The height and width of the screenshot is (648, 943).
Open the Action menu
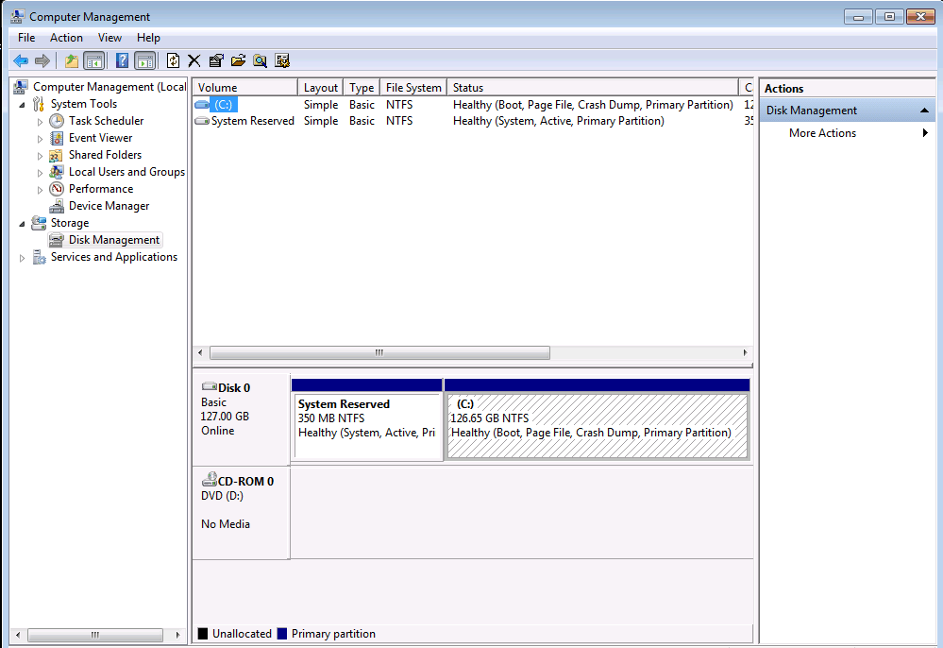66,37
